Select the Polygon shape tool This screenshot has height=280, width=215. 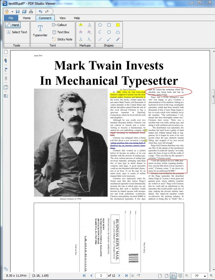point(109,32)
